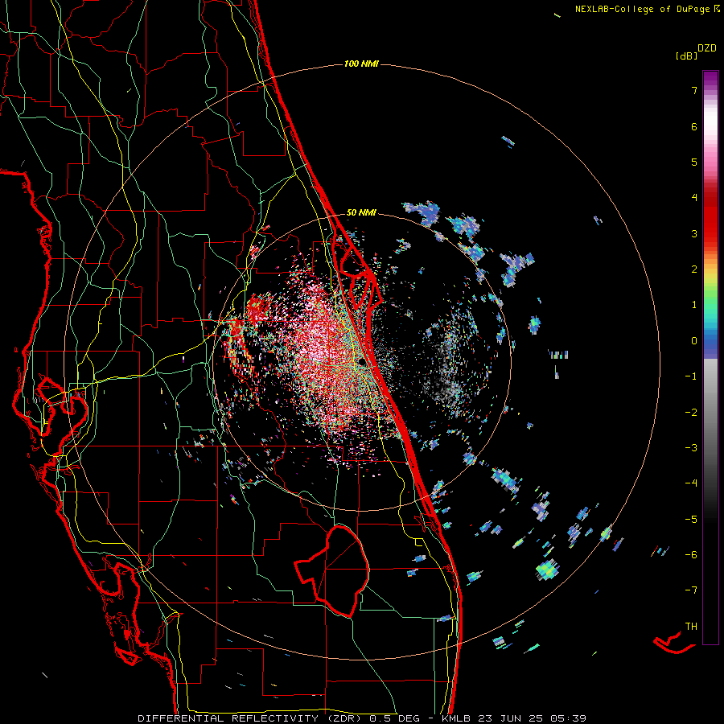Click the -2 dB tick label

tap(691, 412)
